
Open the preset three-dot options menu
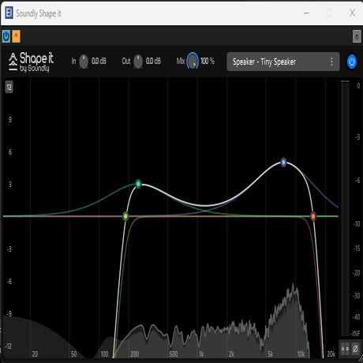coord(331,62)
